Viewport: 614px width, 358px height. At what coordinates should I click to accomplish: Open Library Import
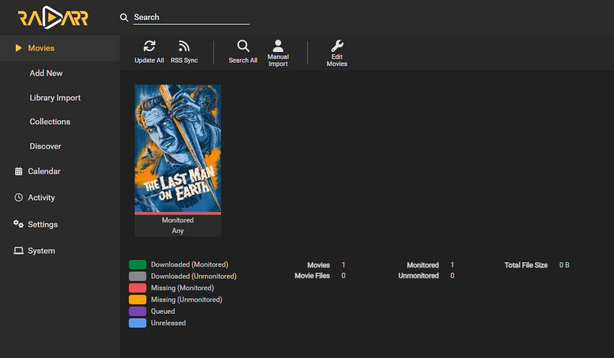55,98
